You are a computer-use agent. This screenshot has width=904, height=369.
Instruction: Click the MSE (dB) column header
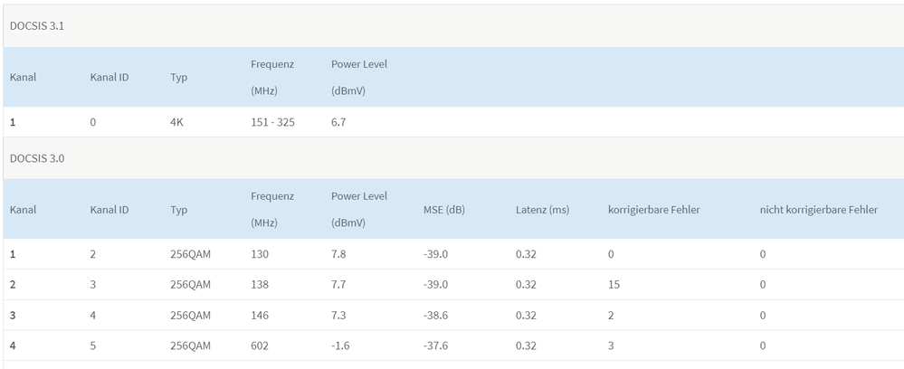[x=443, y=210]
